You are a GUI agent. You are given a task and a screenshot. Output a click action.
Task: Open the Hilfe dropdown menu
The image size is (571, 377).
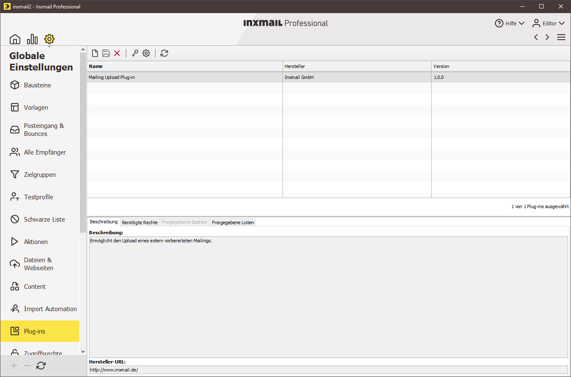pyautogui.click(x=510, y=23)
